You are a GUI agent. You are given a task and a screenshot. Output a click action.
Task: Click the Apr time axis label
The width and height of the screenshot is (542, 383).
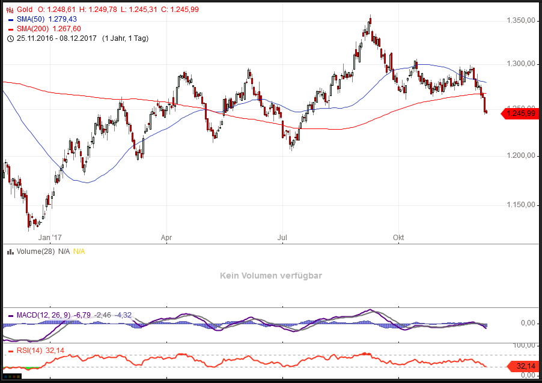[x=166, y=238]
